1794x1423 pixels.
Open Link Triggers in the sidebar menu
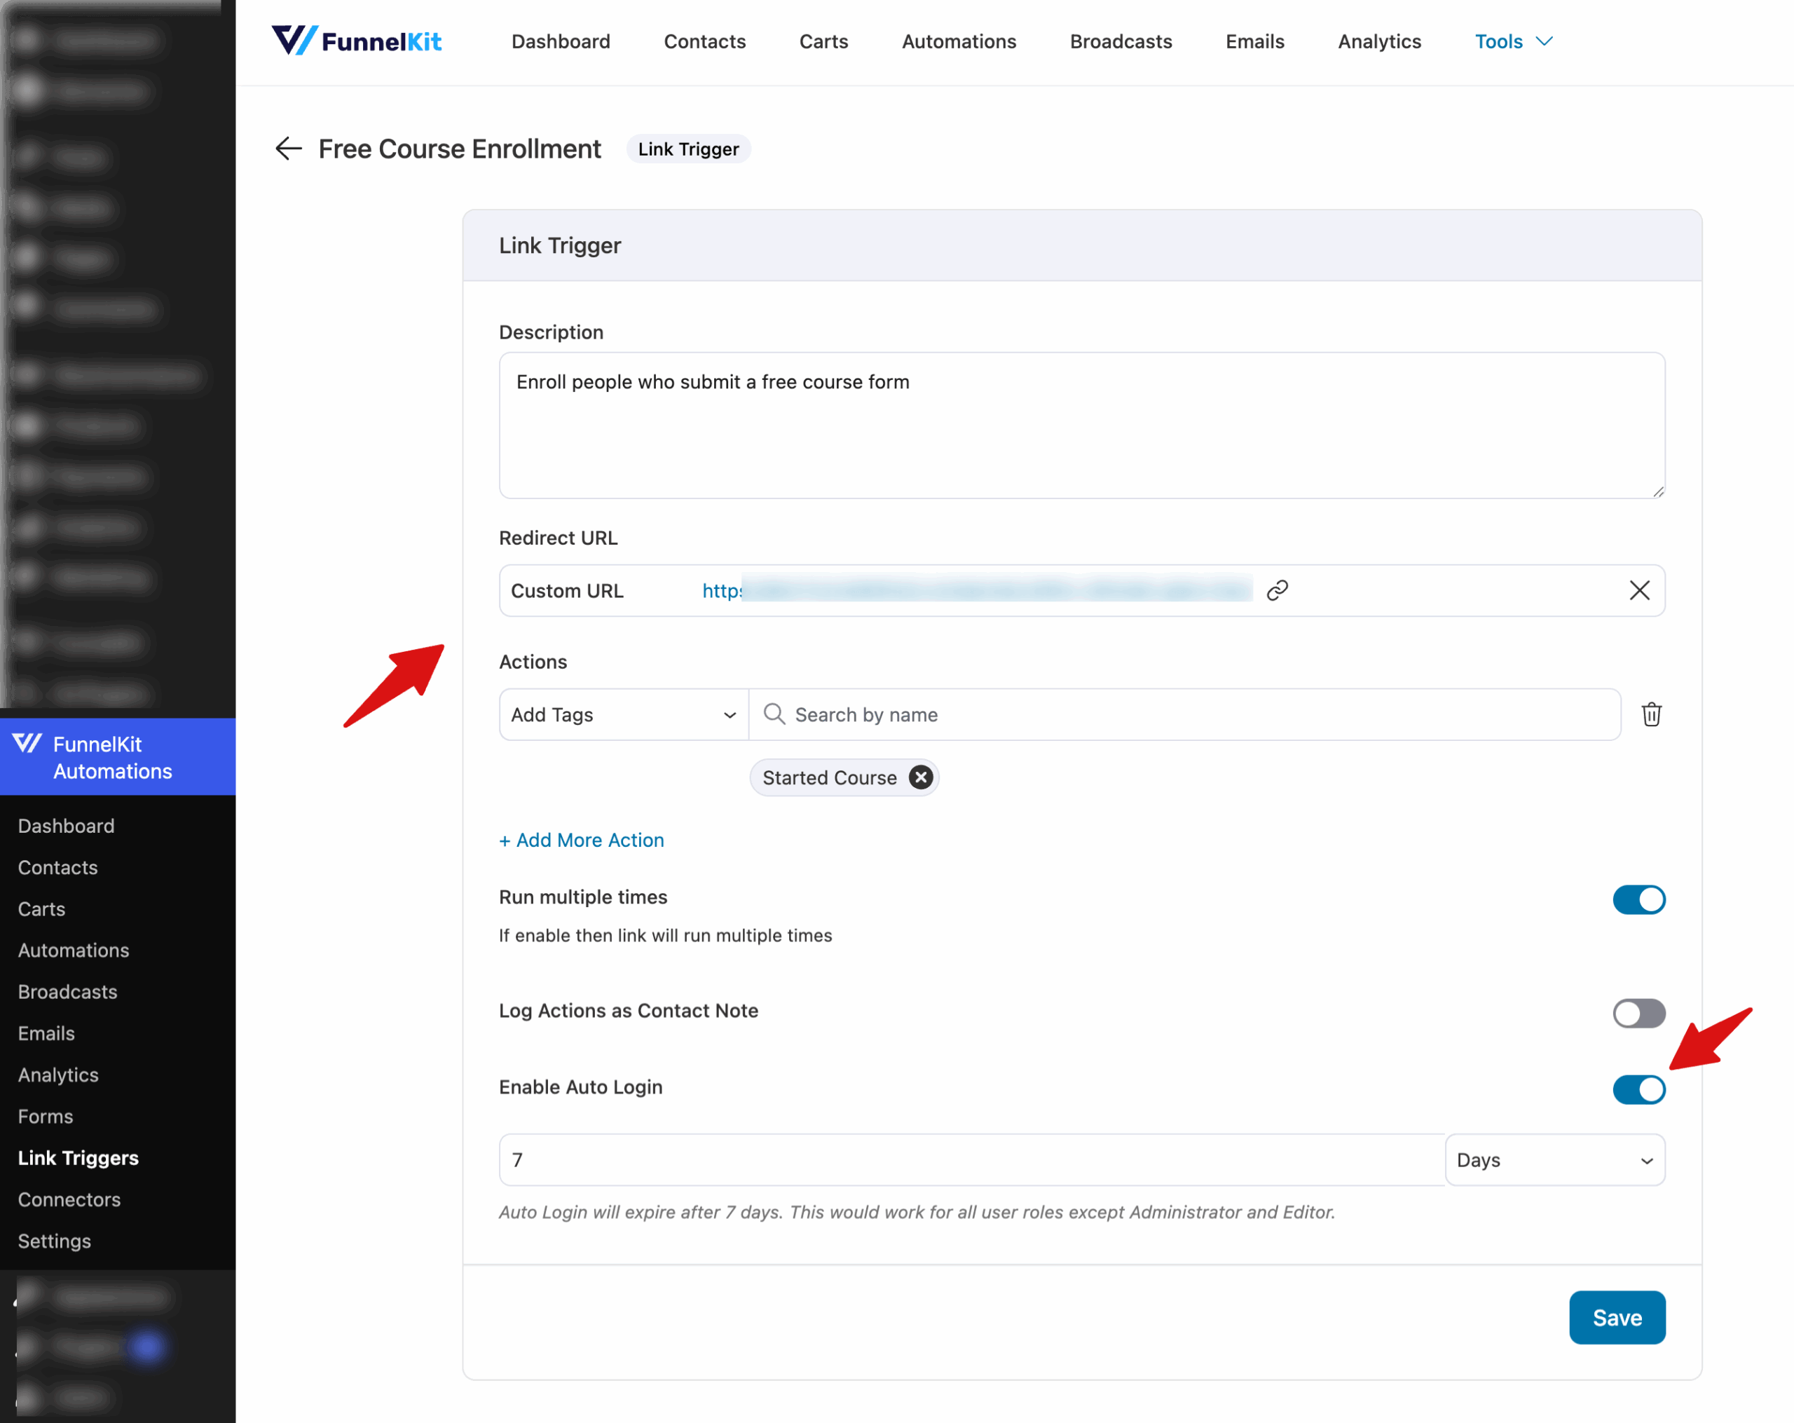click(x=77, y=1157)
